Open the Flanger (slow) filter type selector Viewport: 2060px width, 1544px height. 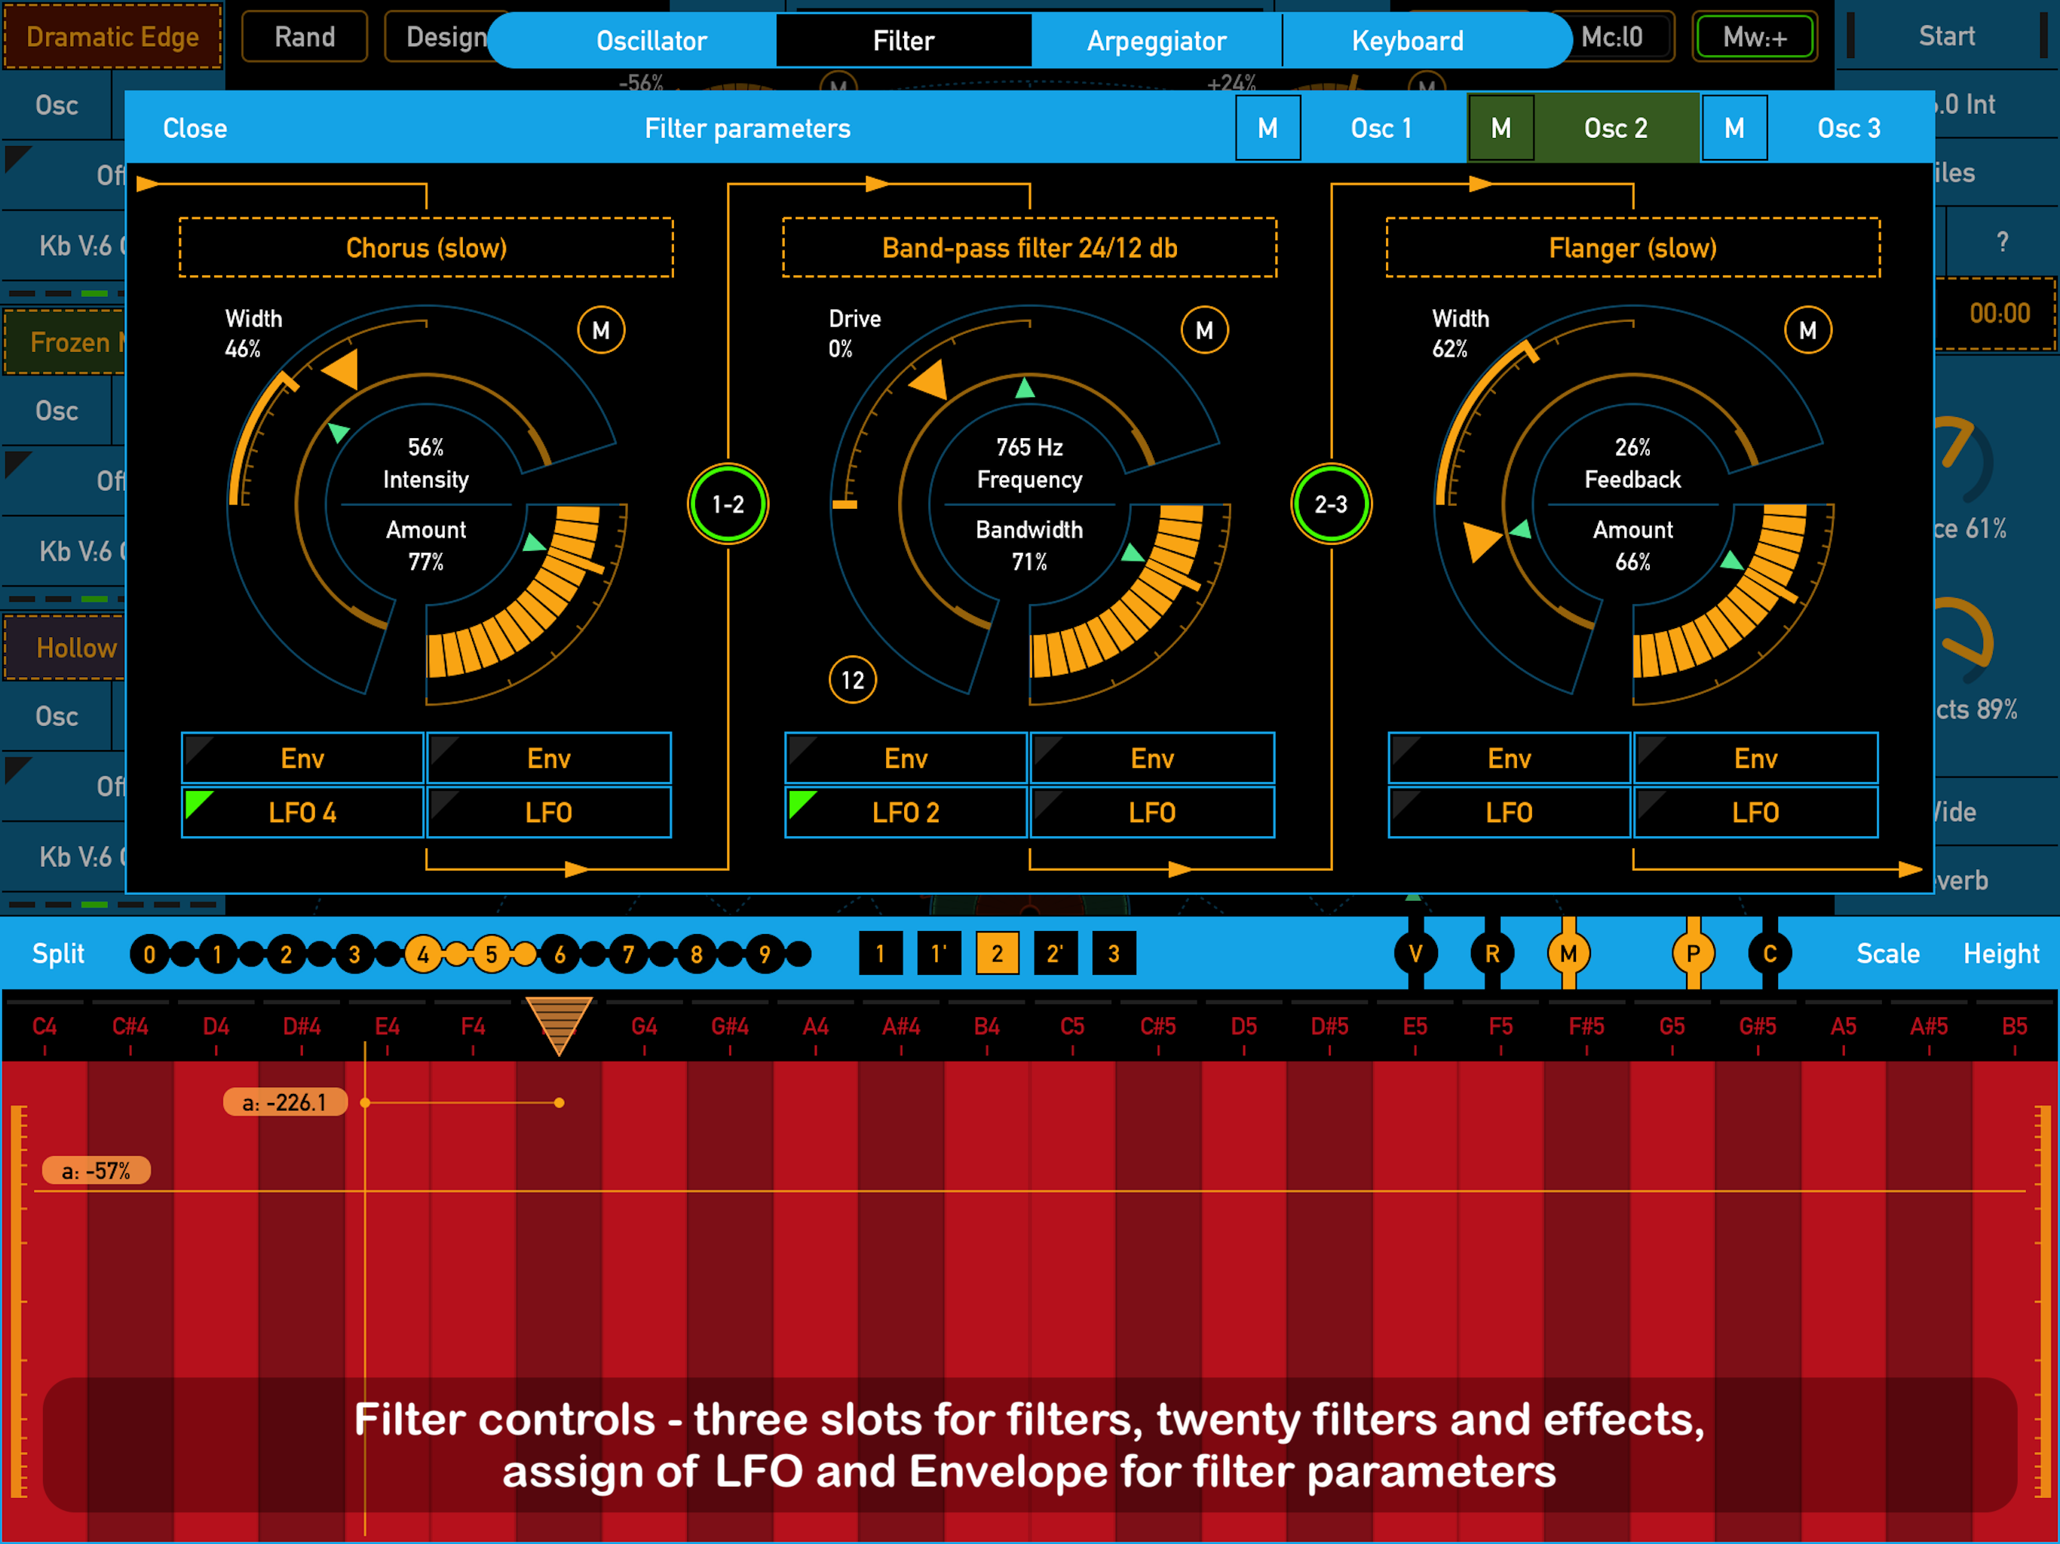pyautogui.click(x=1632, y=248)
